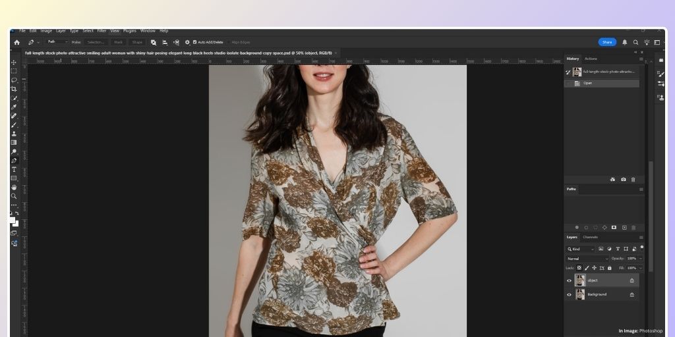Toggle lock image pixels brush icon
This screenshot has width=675, height=337.
tap(587, 268)
